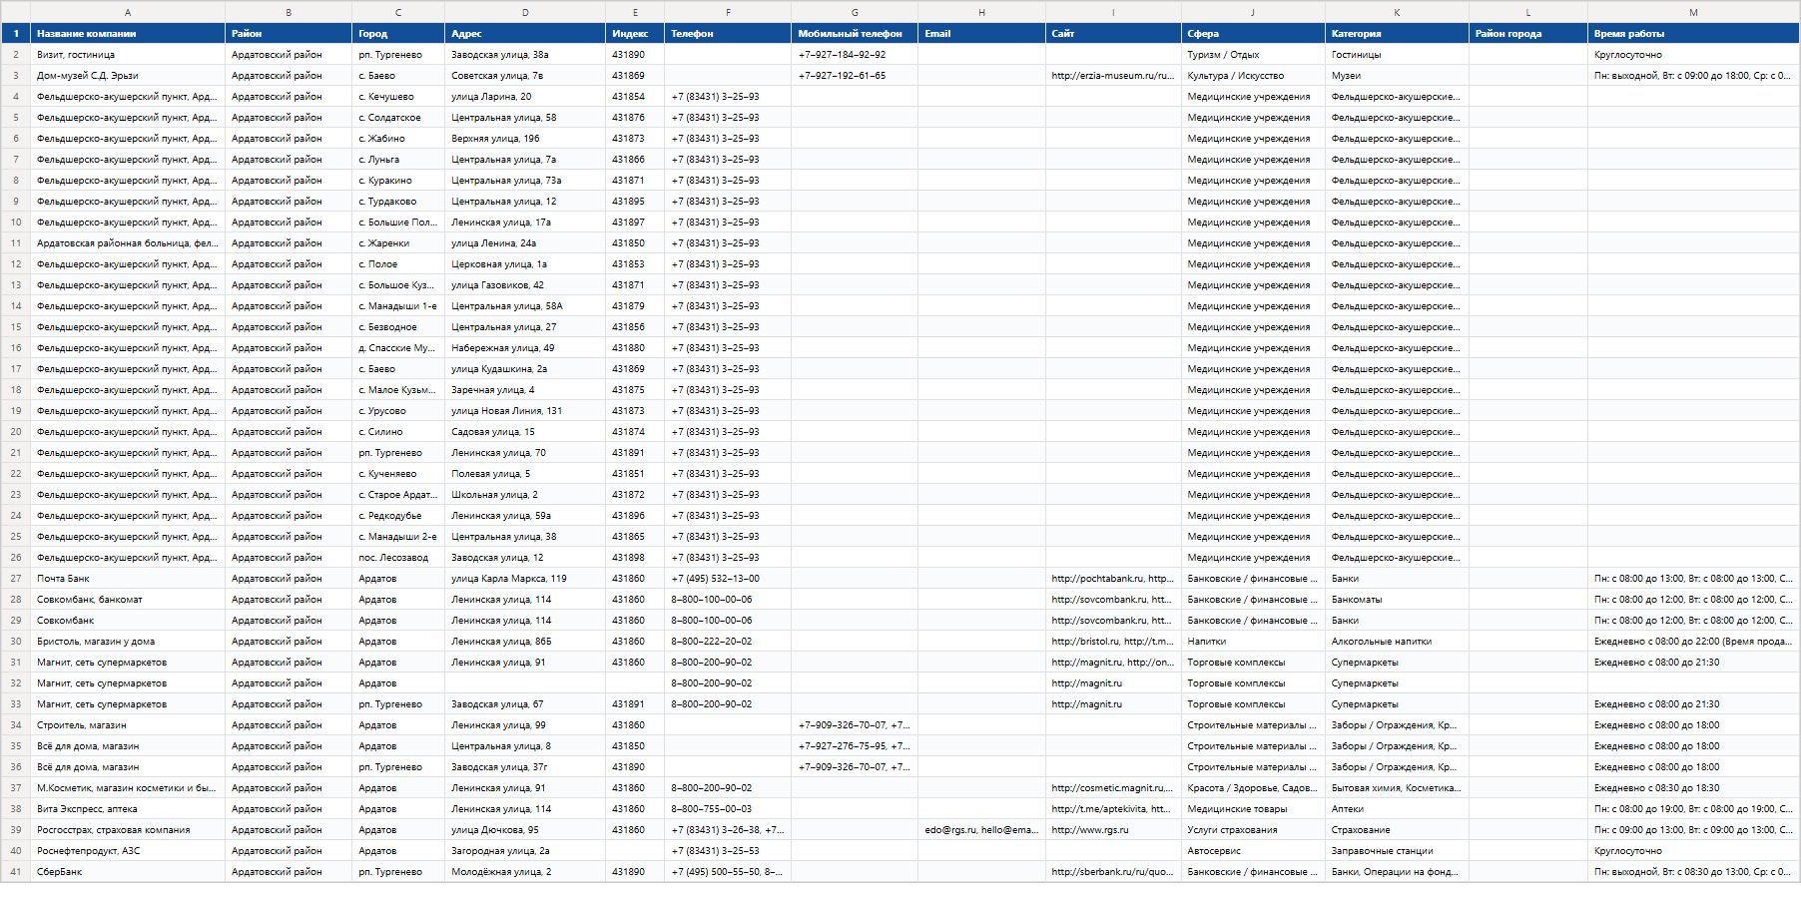Image resolution: width=1801 pixels, height=900 pixels.
Task: Select the 'Строитель, магазин' cell
Action: point(128,725)
